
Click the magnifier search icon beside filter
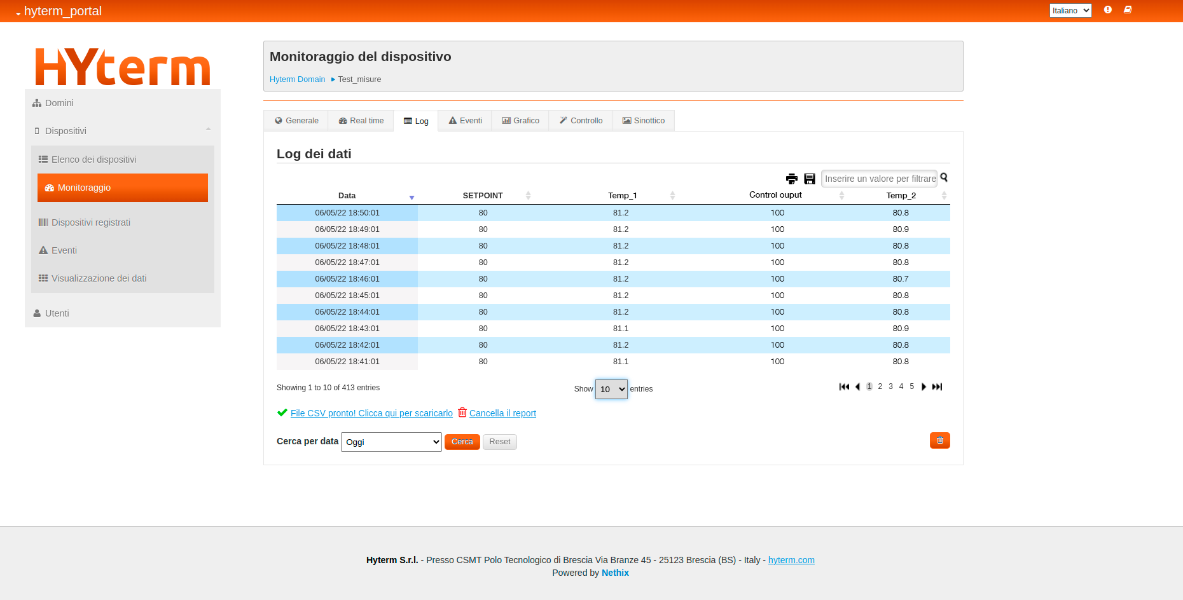[944, 178]
